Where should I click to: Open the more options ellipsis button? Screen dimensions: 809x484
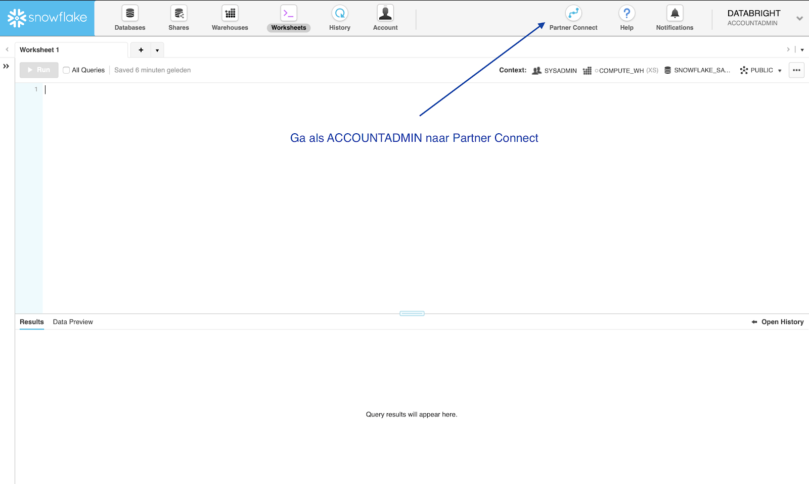(x=796, y=70)
